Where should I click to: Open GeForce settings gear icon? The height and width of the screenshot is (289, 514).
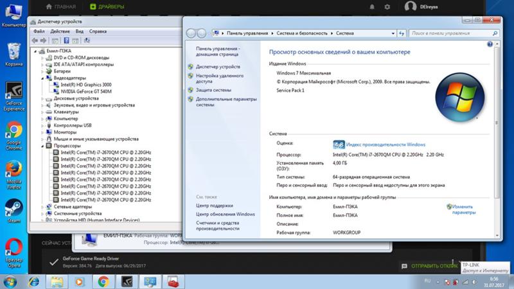coord(387,6)
